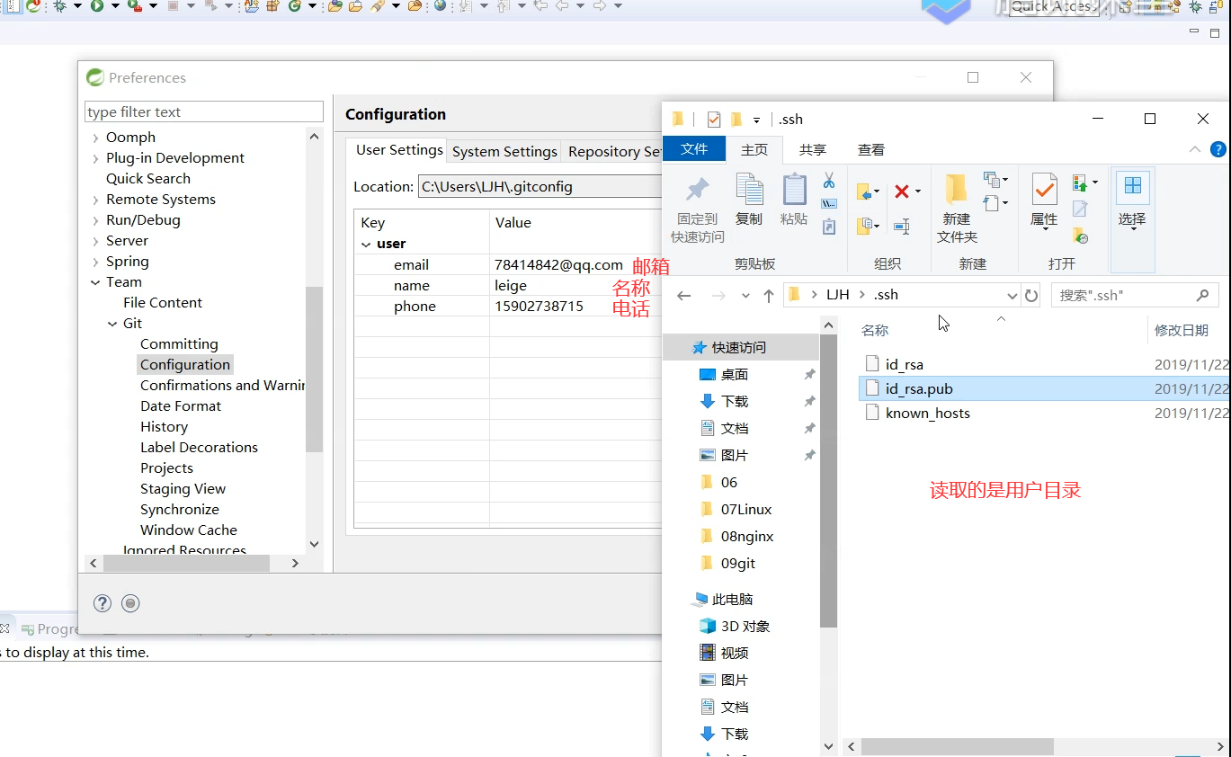Open Quick Search preferences page
The width and height of the screenshot is (1231, 757).
click(x=147, y=179)
